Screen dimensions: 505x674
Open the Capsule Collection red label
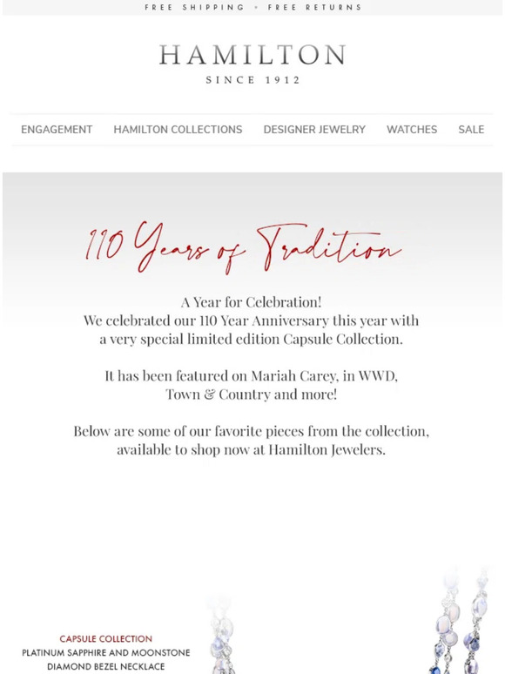(105, 639)
